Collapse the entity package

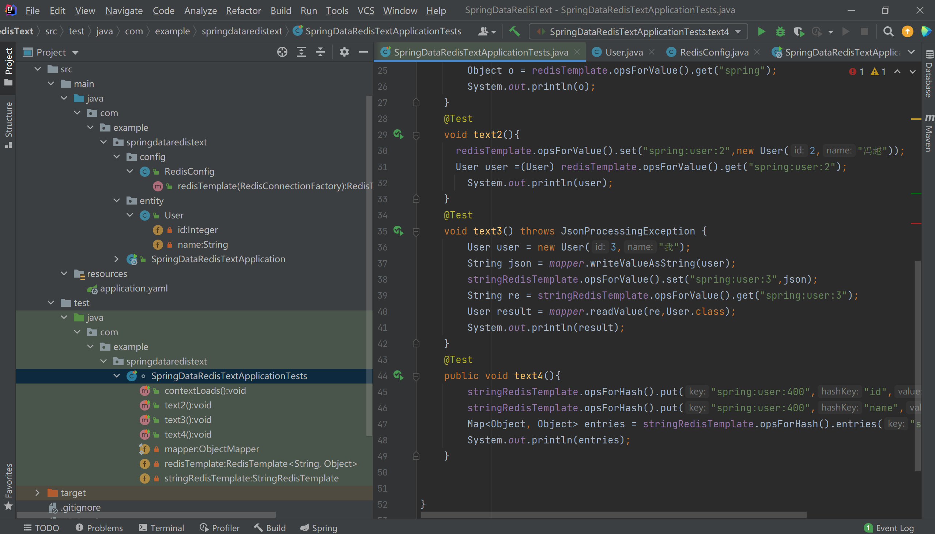[x=117, y=201]
